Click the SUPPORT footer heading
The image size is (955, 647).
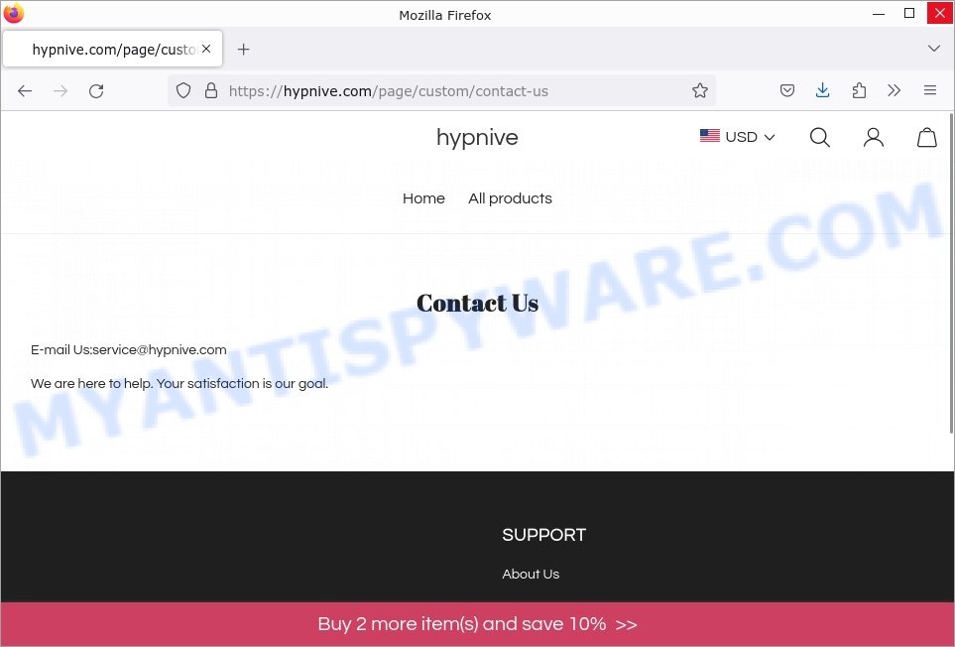pyautogui.click(x=543, y=535)
